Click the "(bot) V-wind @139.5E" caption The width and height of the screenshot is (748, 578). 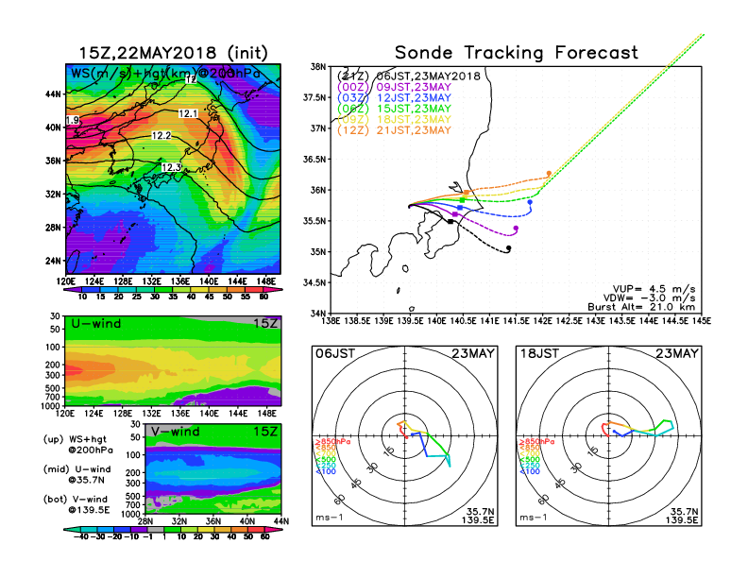tap(76, 504)
